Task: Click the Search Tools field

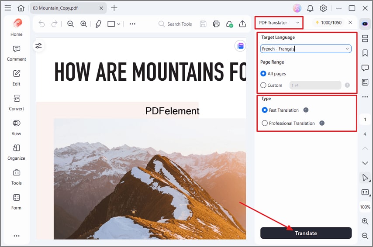Action: (175, 24)
